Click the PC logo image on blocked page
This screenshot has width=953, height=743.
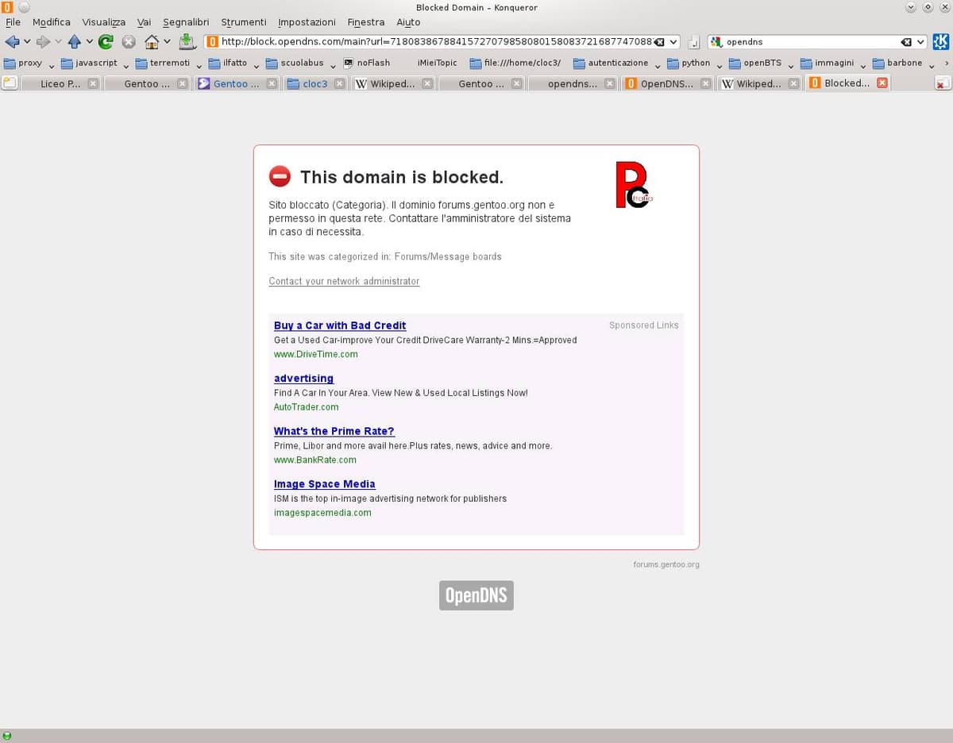(634, 185)
